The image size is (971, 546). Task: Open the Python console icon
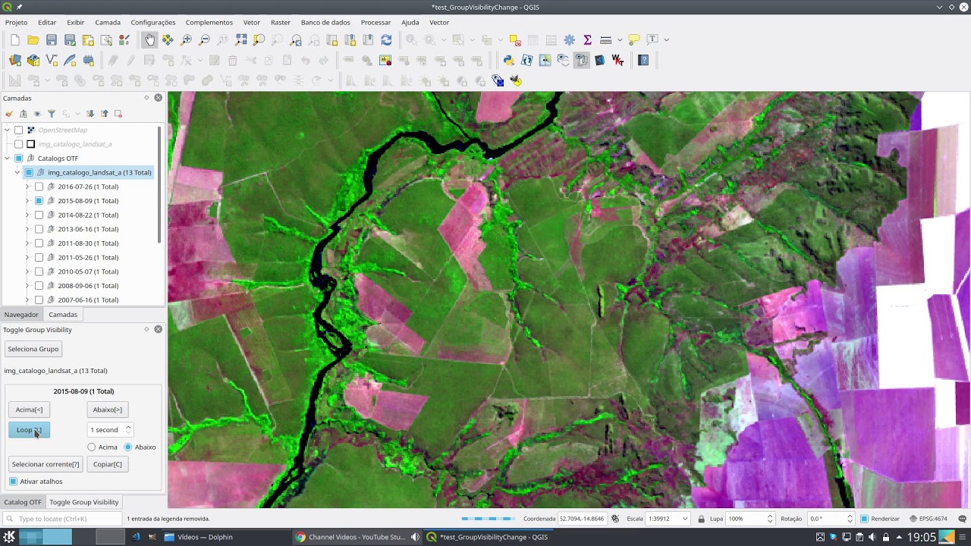pyautogui.click(x=508, y=60)
